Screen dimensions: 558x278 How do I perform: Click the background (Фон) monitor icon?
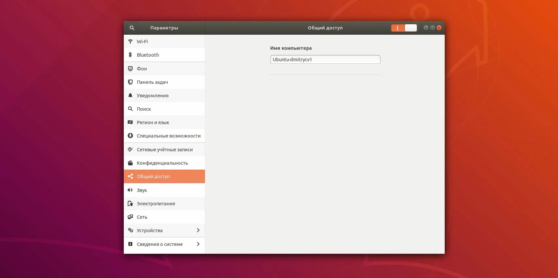point(130,68)
